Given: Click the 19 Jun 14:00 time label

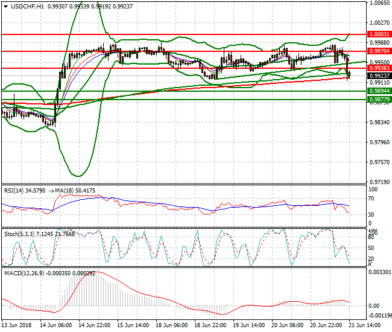Looking at the screenshot, I should tap(248, 325).
